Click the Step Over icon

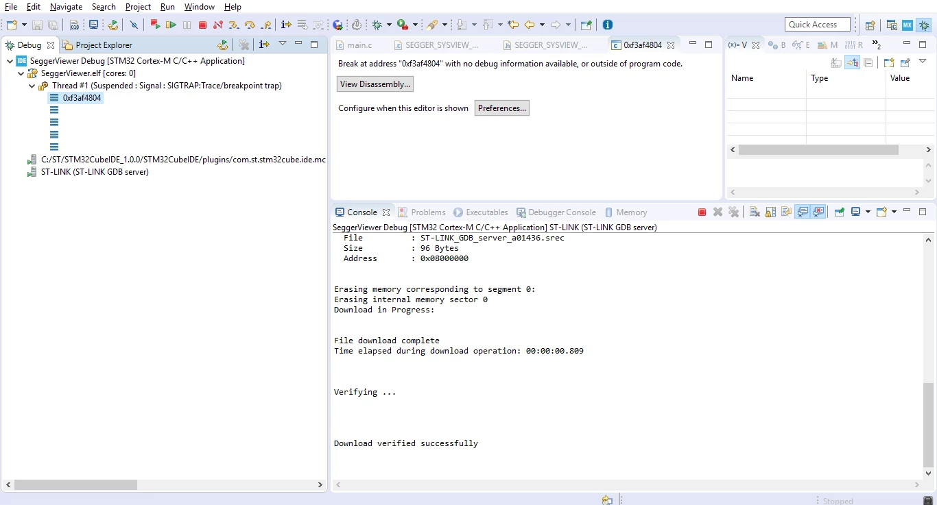point(250,25)
